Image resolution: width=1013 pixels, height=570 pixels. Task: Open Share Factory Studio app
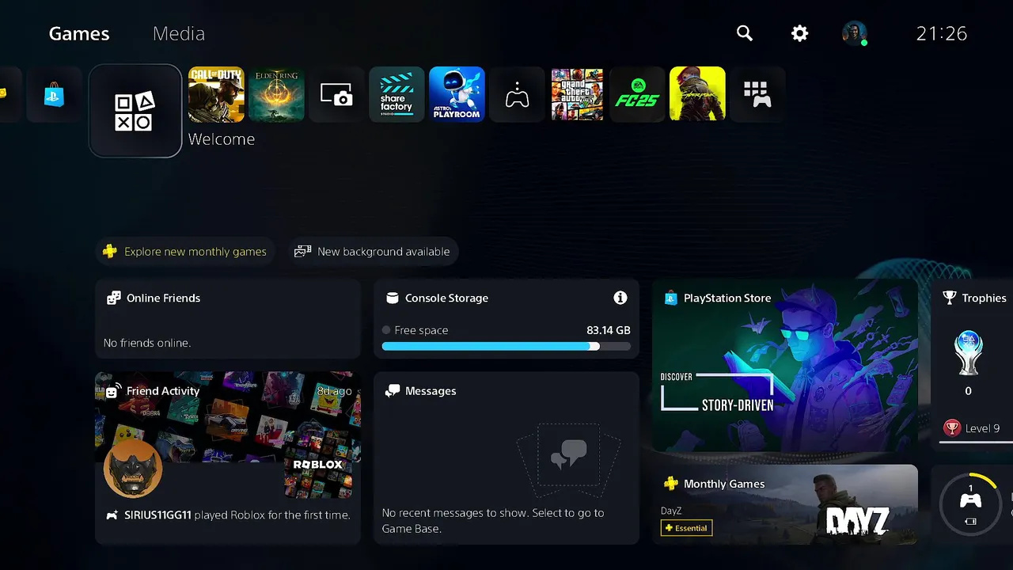coord(396,94)
